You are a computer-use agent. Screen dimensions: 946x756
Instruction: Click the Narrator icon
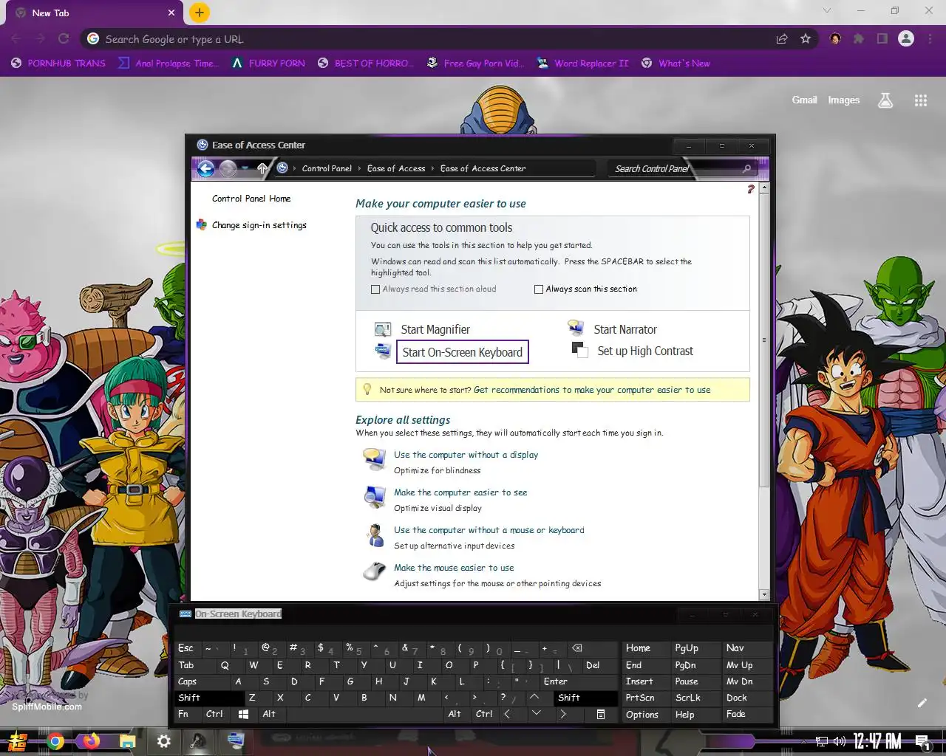[x=576, y=327]
